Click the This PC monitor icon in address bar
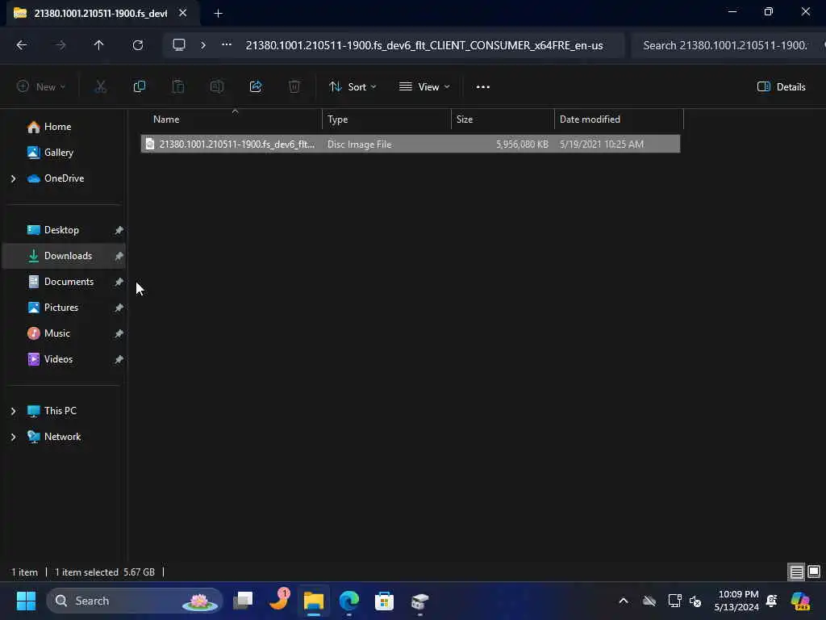The height and width of the screenshot is (620, 826). 179,45
